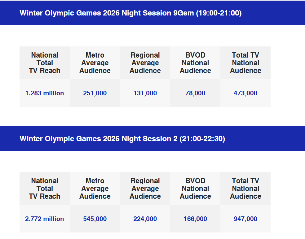Select the 166,000 BVOD audience cell
Image resolution: width=305 pixels, height=239 pixels.
click(x=195, y=219)
